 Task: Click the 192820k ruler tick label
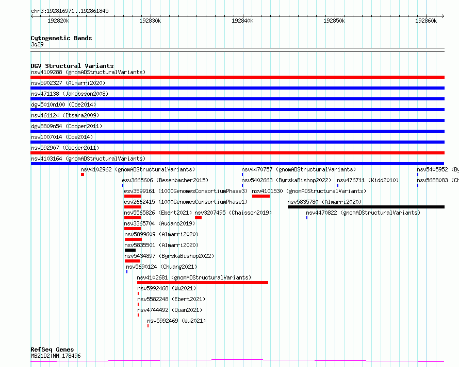tap(59, 21)
